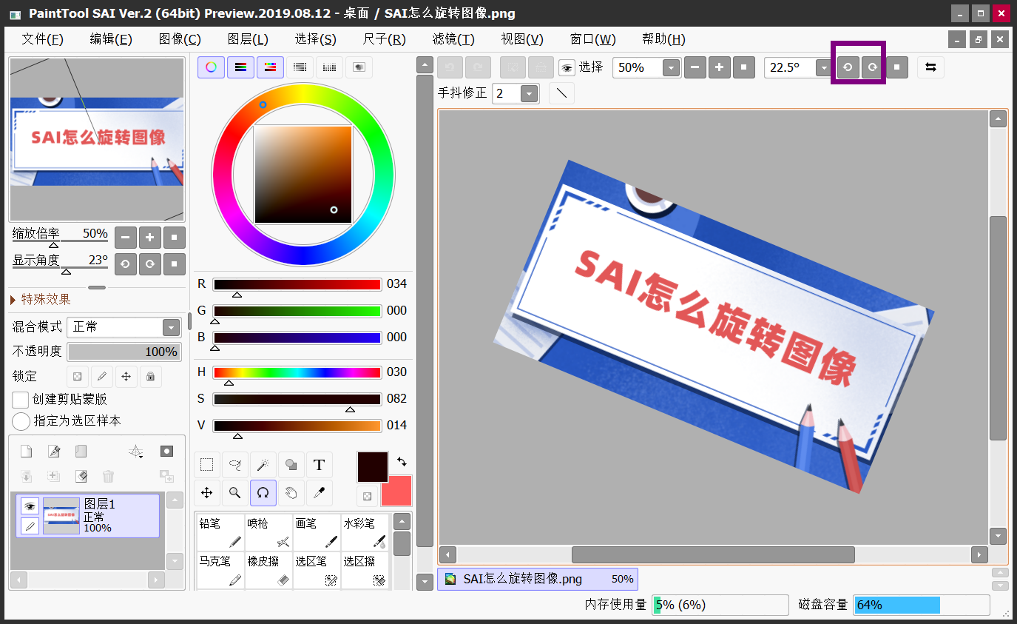
Task: Toggle lock transparency for the layer
Action: click(x=77, y=376)
